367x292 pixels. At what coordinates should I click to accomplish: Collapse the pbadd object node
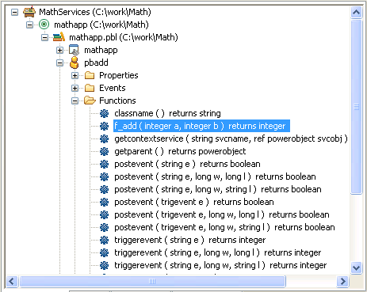pos(60,63)
